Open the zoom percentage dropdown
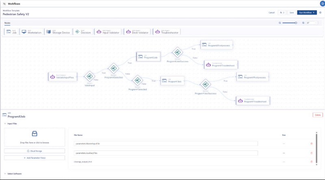 click(312, 23)
